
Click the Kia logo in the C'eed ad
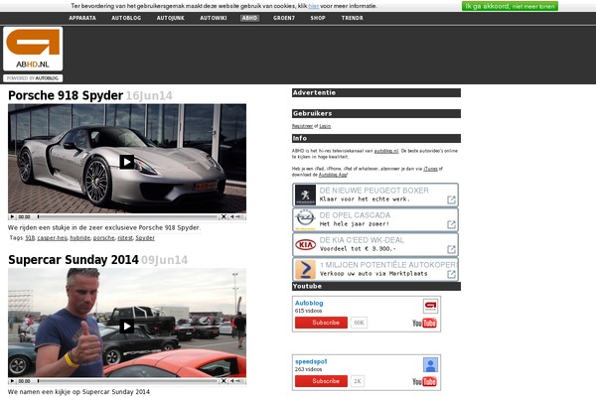305,245
